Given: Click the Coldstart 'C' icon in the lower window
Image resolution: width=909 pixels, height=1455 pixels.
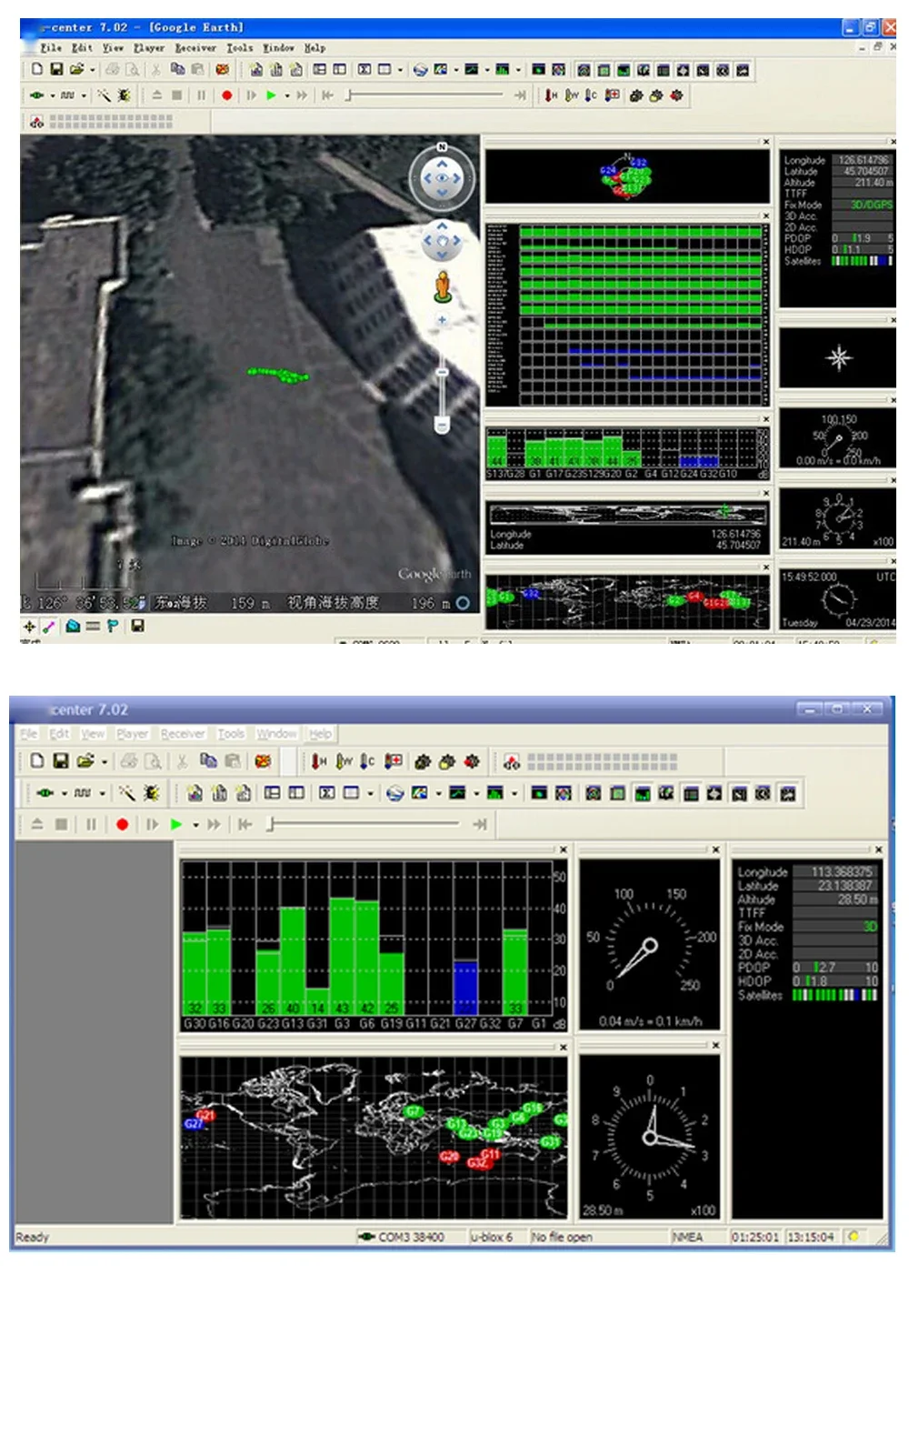Looking at the screenshot, I should 366,761.
